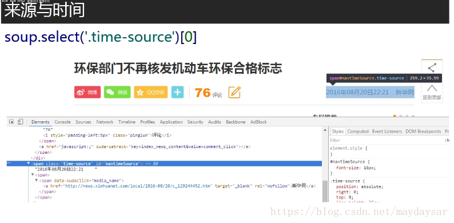Click the WeChat share button
This screenshot has height=223, width=454.
(117, 92)
